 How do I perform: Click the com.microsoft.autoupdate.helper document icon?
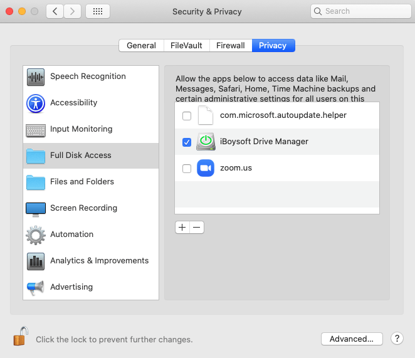pyautogui.click(x=206, y=115)
